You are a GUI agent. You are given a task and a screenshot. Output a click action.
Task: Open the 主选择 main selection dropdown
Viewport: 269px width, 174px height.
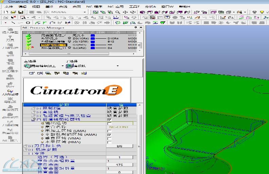pos(62,66)
